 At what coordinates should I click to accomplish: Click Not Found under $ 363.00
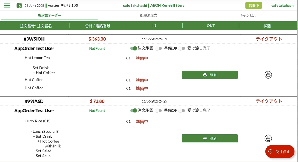(97, 48)
